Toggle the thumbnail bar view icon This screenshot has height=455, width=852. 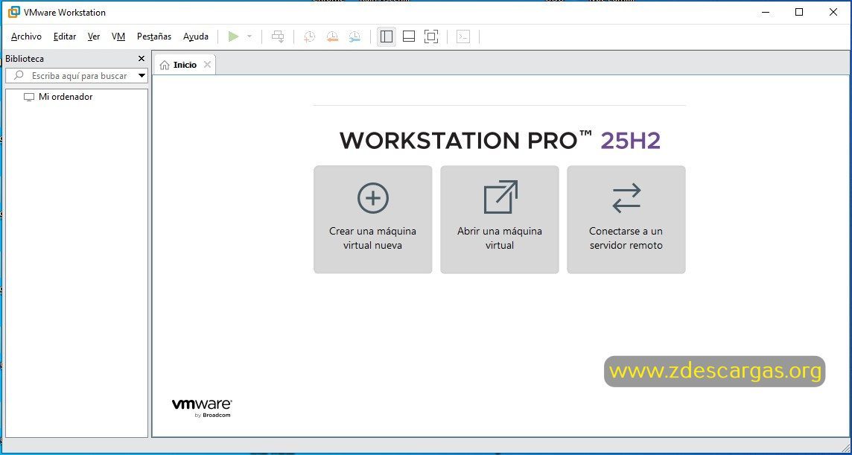click(409, 36)
